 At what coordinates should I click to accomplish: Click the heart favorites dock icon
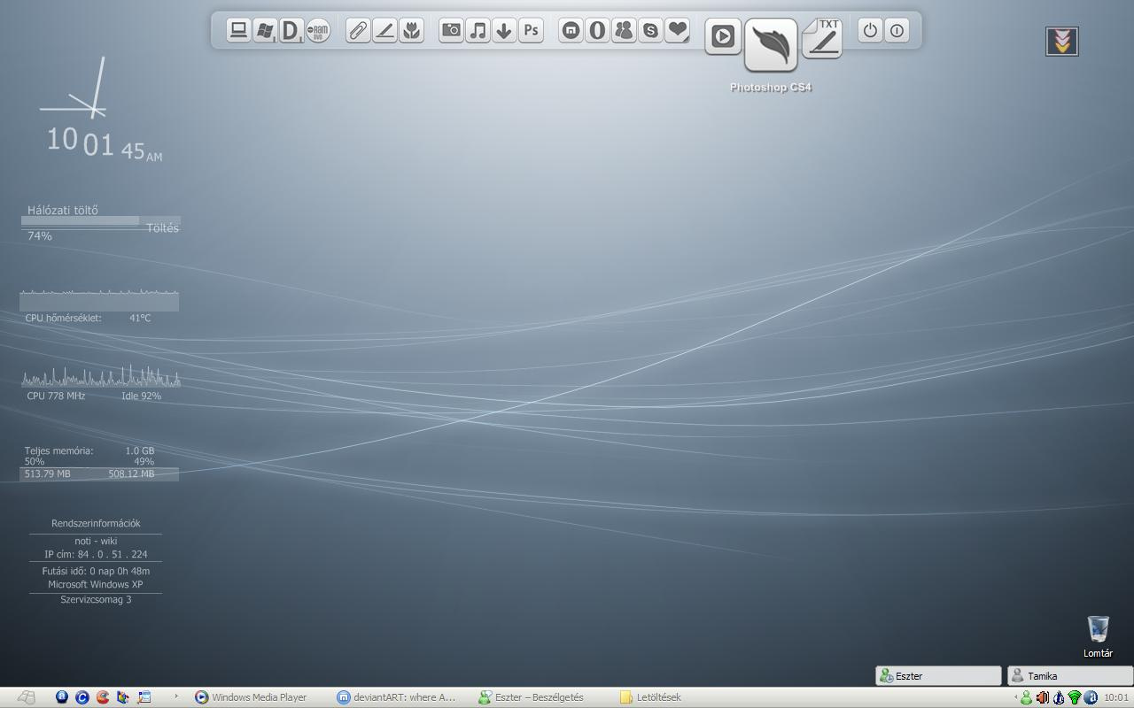pyautogui.click(x=677, y=31)
